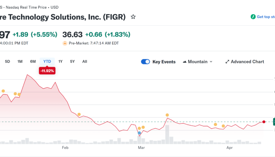
Task: Open the Advanced Chart link
Action: (x=247, y=62)
